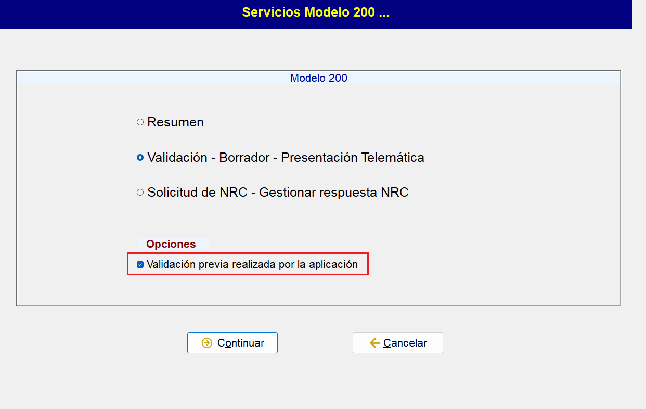
Task: Click the word Borrador in the second option
Action: click(x=244, y=157)
